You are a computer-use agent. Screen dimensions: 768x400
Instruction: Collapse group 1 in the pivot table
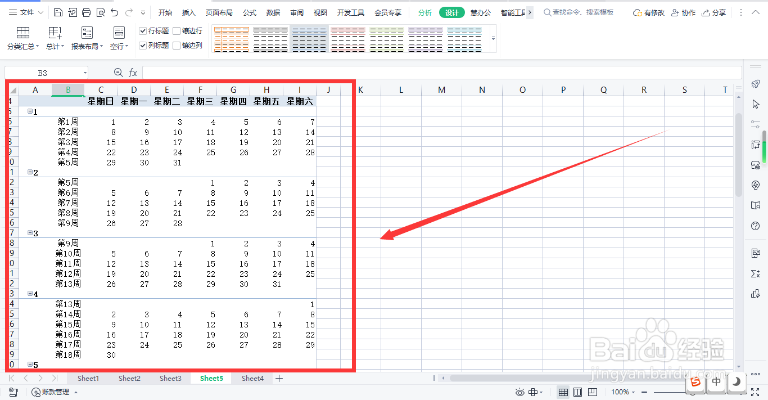[30, 111]
